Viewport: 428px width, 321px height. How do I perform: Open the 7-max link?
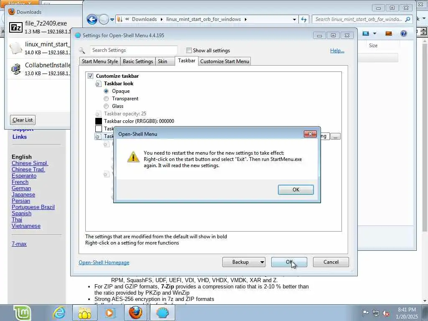19,244
